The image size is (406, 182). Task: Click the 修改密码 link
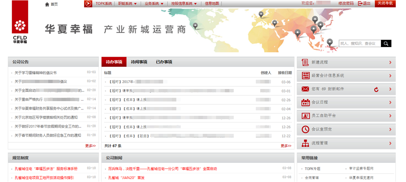coord(346,3)
